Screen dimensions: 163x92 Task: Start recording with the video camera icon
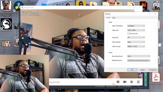coord(125,82)
